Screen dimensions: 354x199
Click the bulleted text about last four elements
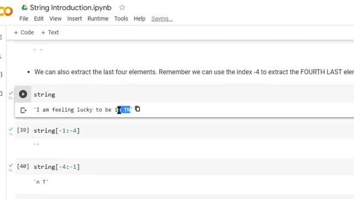[194, 72]
